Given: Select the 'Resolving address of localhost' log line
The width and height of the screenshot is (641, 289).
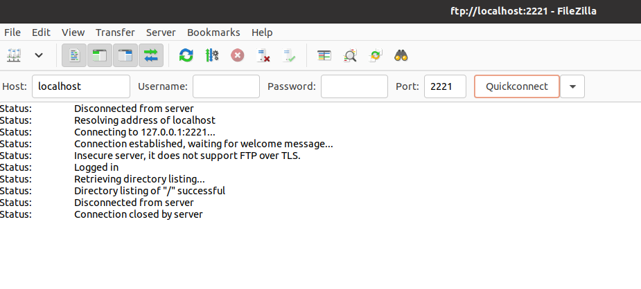Looking at the screenshot, I should 145,120.
